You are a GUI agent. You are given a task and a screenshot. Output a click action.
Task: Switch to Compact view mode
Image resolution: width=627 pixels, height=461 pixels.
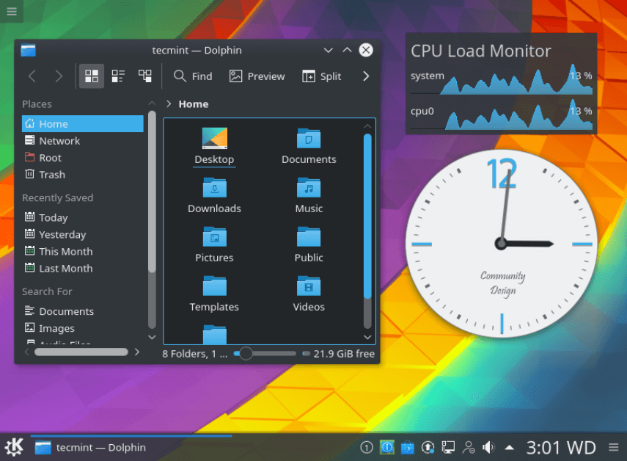(x=118, y=76)
